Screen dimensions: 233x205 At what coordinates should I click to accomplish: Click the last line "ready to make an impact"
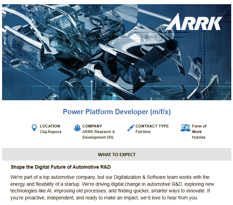click(x=104, y=198)
